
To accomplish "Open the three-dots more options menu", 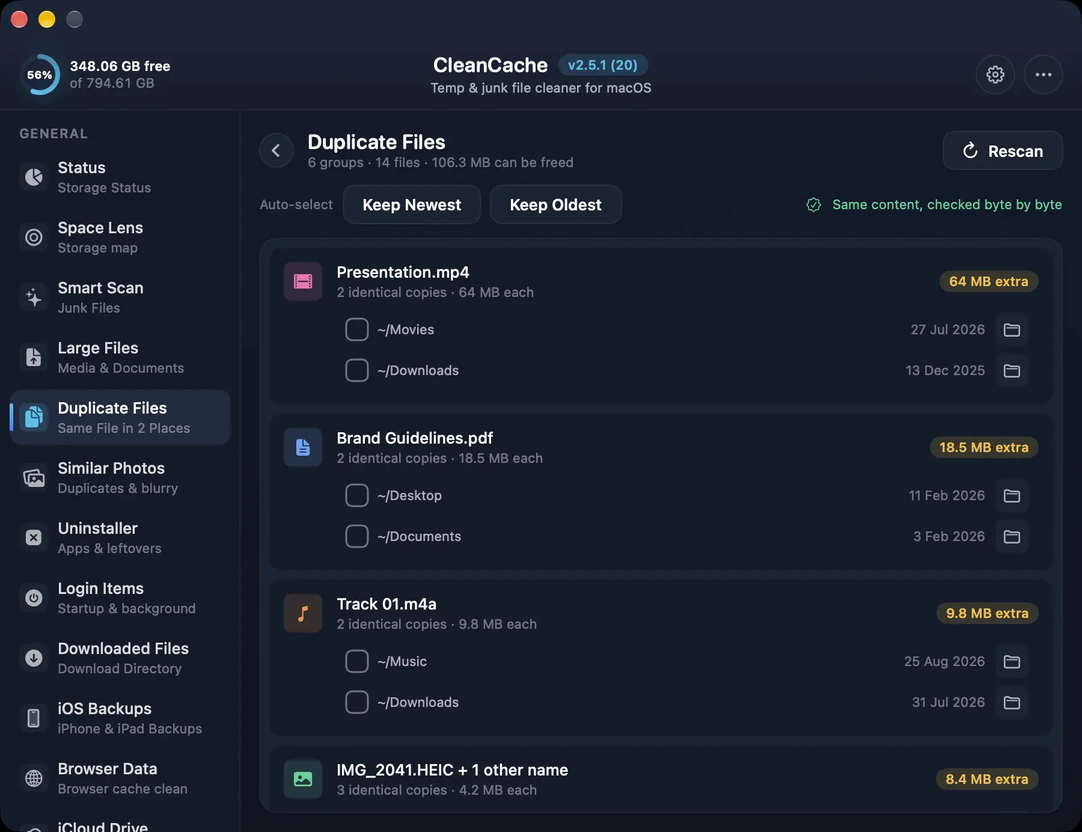I will pyautogui.click(x=1044, y=75).
